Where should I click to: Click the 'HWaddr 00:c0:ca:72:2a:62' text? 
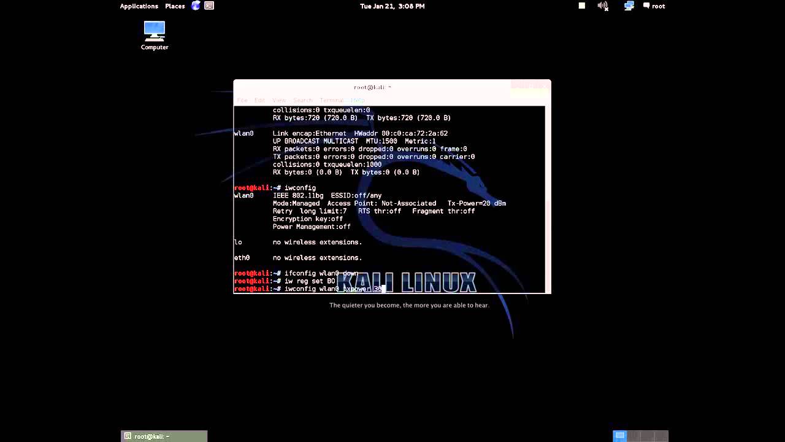pos(400,133)
